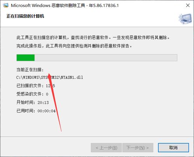
Task: Click the 受感染的文件: 0 line
Action: click(32, 94)
